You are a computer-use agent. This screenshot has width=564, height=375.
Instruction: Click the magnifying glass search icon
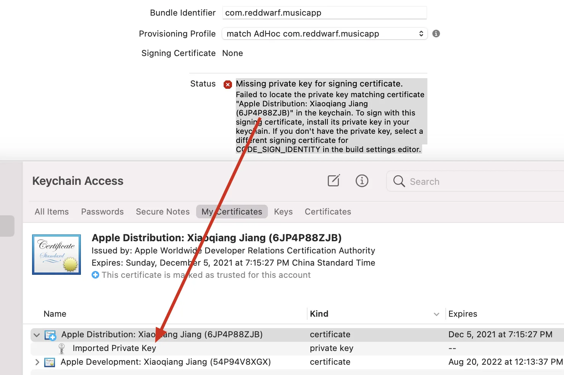[x=399, y=181]
